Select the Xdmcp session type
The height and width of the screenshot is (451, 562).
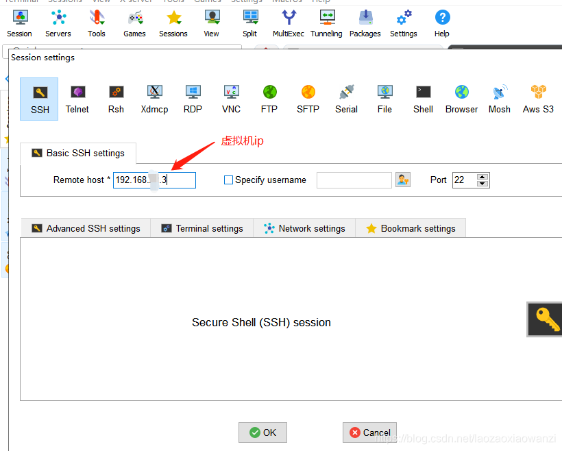pyautogui.click(x=154, y=99)
